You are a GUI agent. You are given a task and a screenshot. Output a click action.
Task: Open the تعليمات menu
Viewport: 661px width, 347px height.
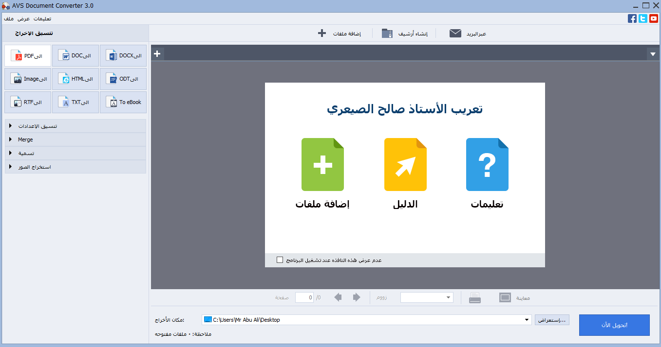tap(42, 18)
